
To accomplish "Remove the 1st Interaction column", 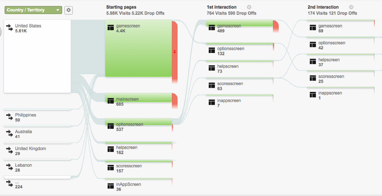I will 249,7.
